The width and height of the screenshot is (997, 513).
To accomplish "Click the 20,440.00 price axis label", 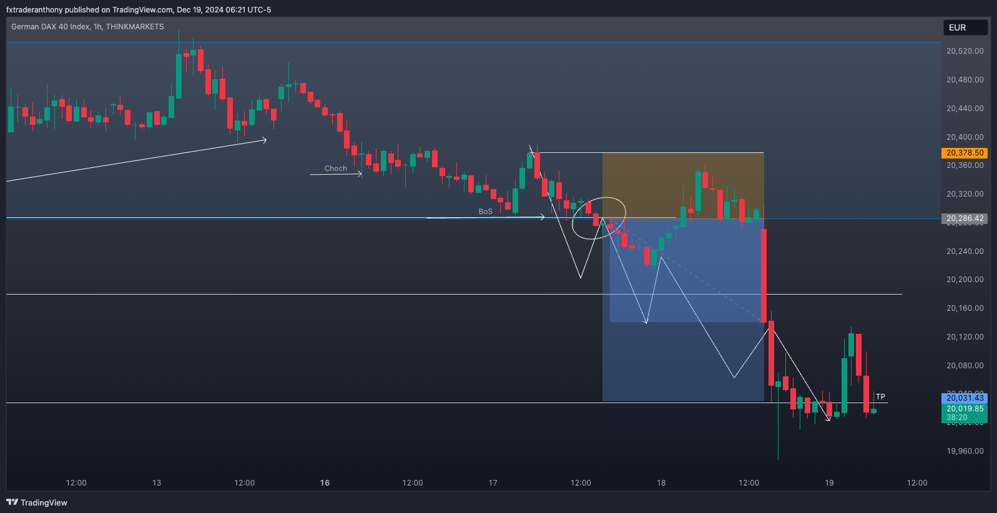I will [965, 109].
